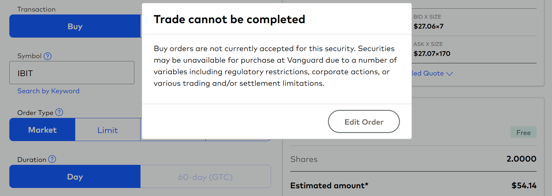Click the Estimated amount value $54.14
The height and width of the screenshot is (196, 552).
pyautogui.click(x=524, y=185)
